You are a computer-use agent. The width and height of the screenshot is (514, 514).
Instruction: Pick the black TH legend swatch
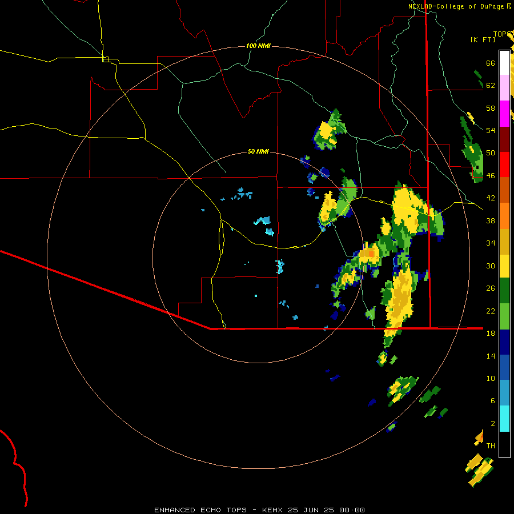[x=504, y=444]
